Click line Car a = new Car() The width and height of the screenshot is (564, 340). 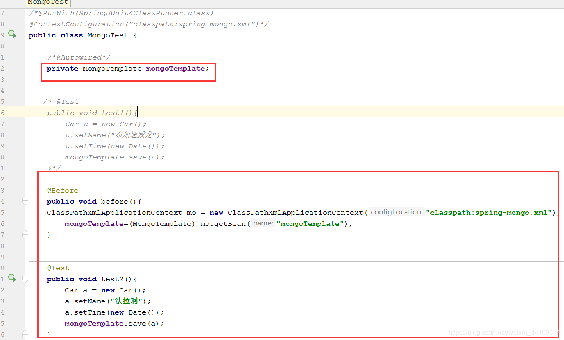coord(105,290)
